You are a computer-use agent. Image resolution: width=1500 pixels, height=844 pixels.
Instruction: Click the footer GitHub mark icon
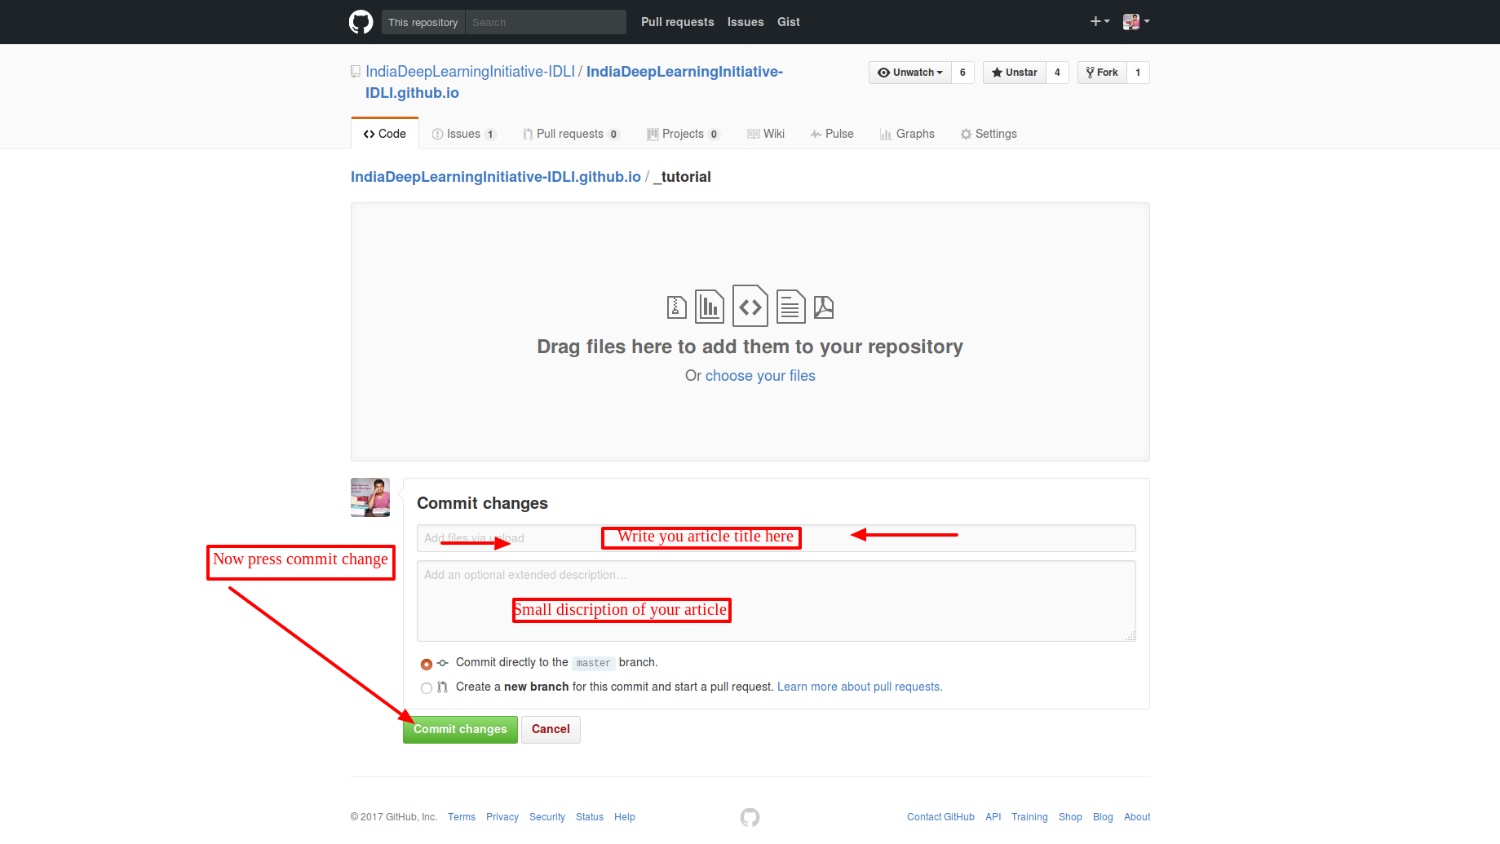750,817
